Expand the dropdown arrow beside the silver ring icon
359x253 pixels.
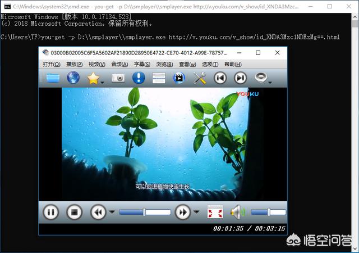(x=270, y=82)
